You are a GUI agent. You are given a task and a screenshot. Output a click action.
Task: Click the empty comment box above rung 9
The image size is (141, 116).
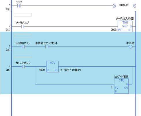pyautogui.click(x=23, y=56)
